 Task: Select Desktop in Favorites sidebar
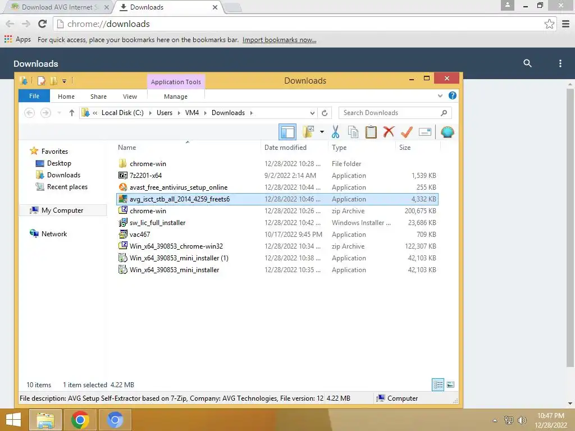59,163
